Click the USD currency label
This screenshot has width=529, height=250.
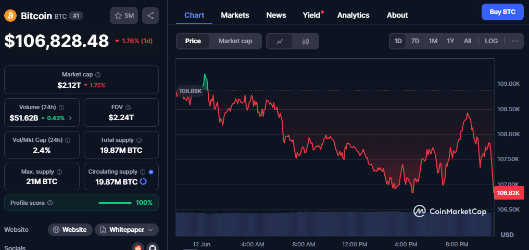coord(508,234)
